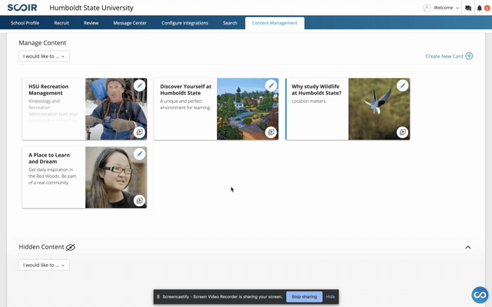The width and height of the screenshot is (492, 307).
Task: Go to the School Profile tab
Action: tap(25, 23)
